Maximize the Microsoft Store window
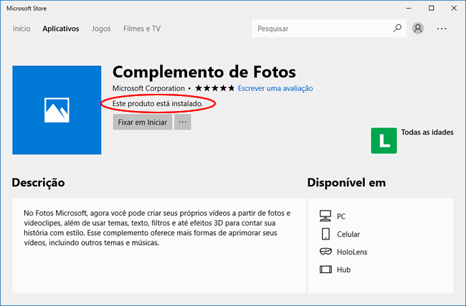Viewport: 466px width, 306px height. pos(431,7)
